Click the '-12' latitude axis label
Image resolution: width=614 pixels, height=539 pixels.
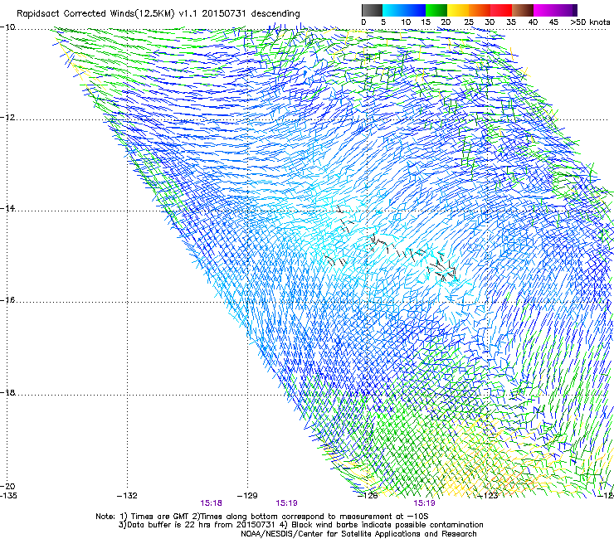pos(7,118)
